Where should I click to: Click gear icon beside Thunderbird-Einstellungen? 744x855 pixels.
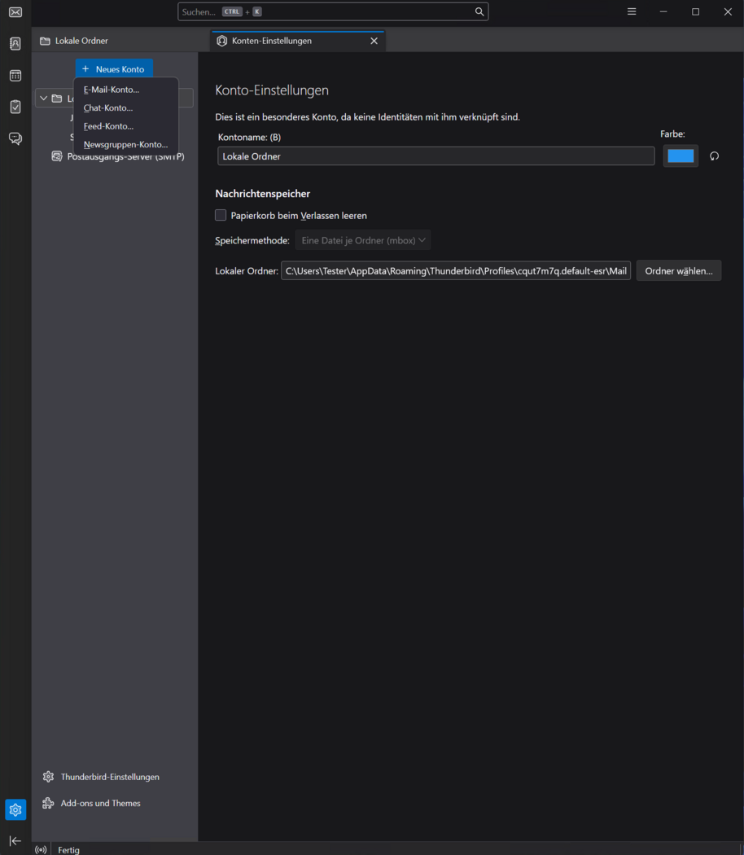click(x=49, y=777)
